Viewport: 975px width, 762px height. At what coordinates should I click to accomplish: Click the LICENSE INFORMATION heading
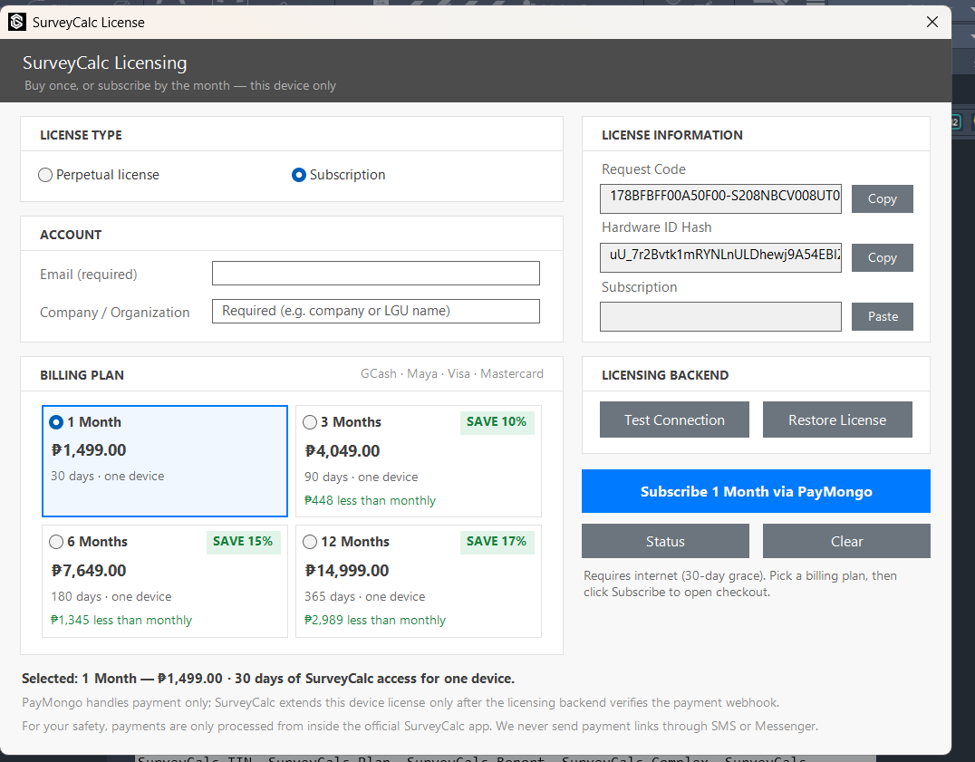tap(672, 136)
